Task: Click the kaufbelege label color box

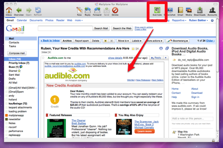Action: (x=7, y=103)
